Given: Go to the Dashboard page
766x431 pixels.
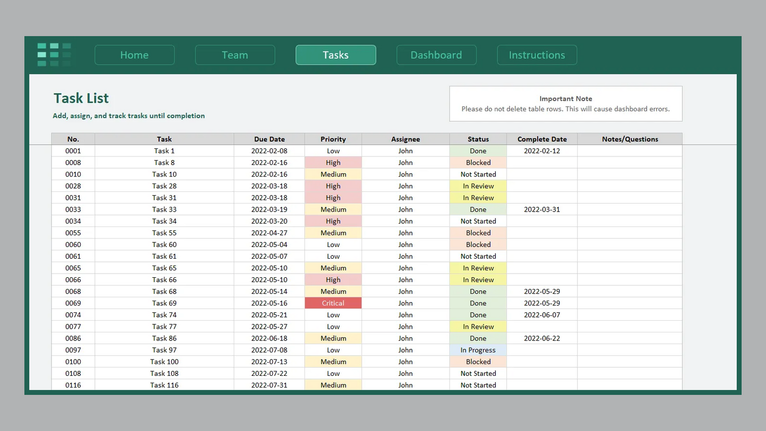Looking at the screenshot, I should pyautogui.click(x=436, y=55).
